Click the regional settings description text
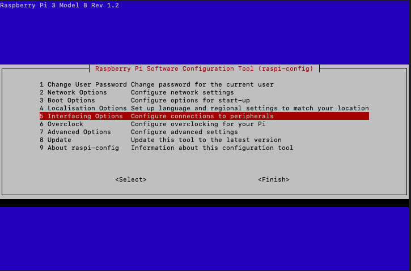The height and width of the screenshot is (271, 411). coord(250,108)
